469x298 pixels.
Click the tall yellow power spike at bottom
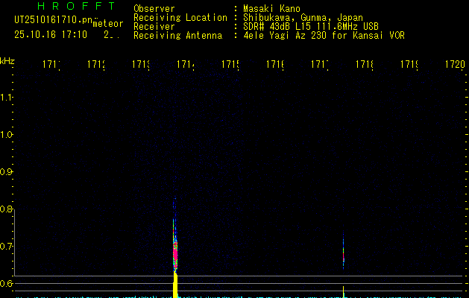click(176, 285)
